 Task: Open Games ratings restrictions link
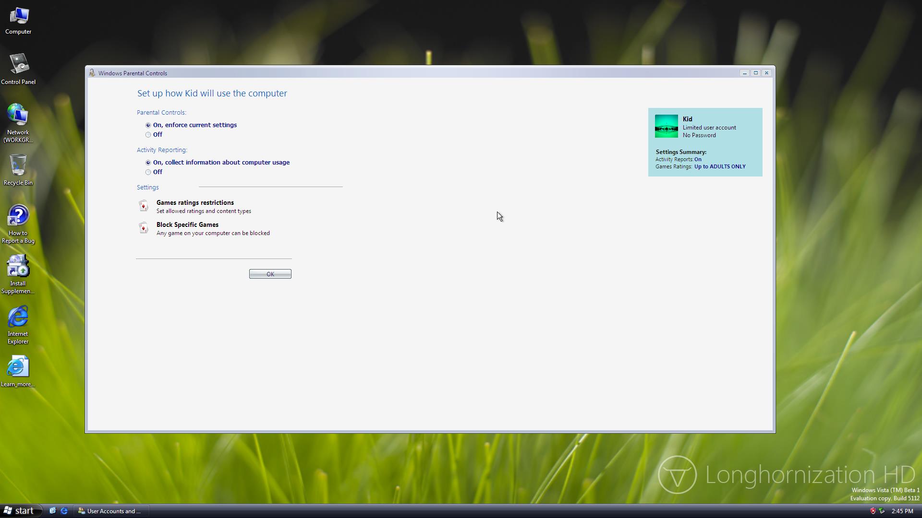point(195,202)
